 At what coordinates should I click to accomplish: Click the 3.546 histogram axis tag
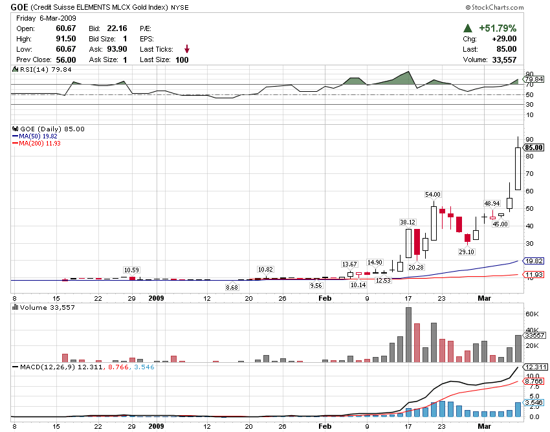tap(534, 402)
